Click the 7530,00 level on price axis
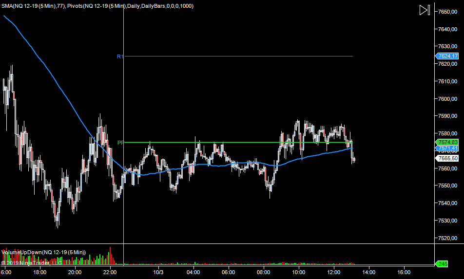464x279 pixels. [x=447, y=221]
